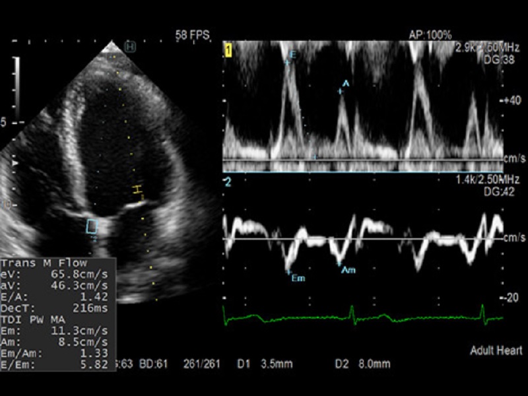Select the yellow trace 1 indicator
The height and width of the screenshot is (396, 528).
pos(228,50)
